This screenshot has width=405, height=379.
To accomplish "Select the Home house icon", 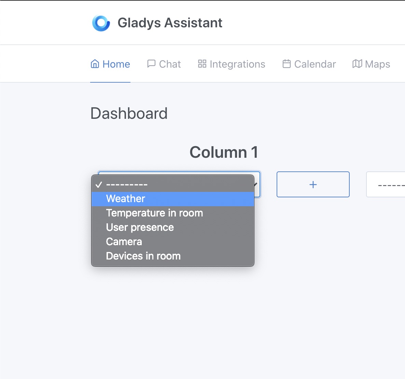I will pyautogui.click(x=95, y=64).
